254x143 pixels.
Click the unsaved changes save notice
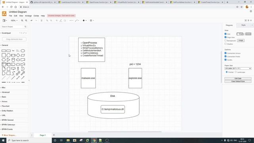point(61,15)
